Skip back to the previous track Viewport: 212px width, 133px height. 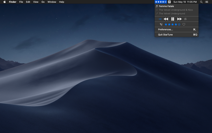click(166, 19)
